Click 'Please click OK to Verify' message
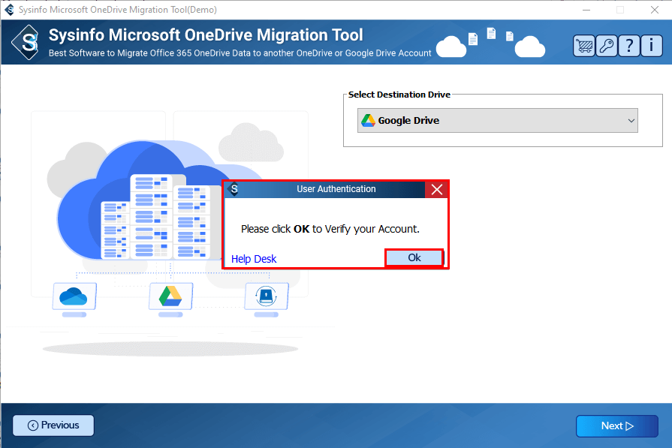Screen dimensions: 672x448 pyautogui.click(x=330, y=229)
